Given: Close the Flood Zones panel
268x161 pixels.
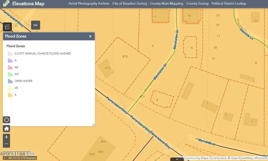Looking at the screenshot, I should 90,36.
